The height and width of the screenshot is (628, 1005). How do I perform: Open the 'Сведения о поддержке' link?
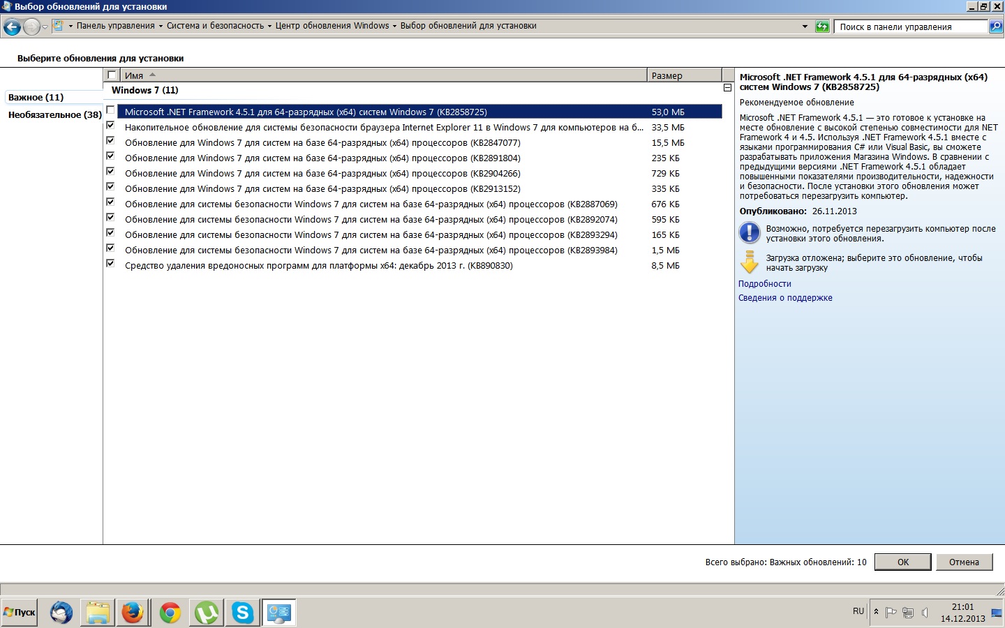click(x=785, y=298)
